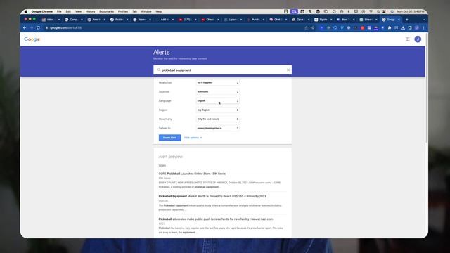Click the menu bar date and time

coord(411,11)
